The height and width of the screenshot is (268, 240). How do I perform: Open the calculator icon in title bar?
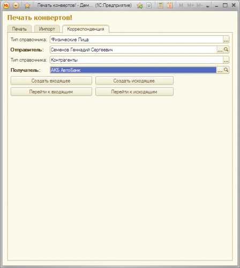click(x=160, y=5)
